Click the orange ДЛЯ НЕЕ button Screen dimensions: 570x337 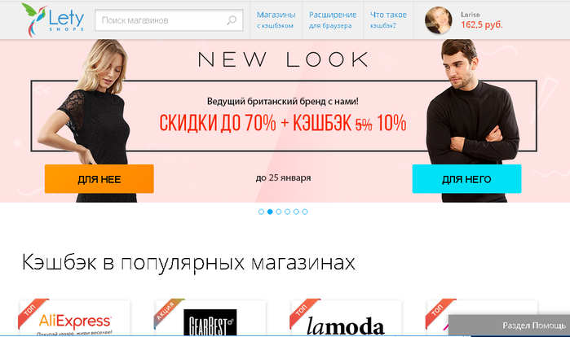[99, 179]
